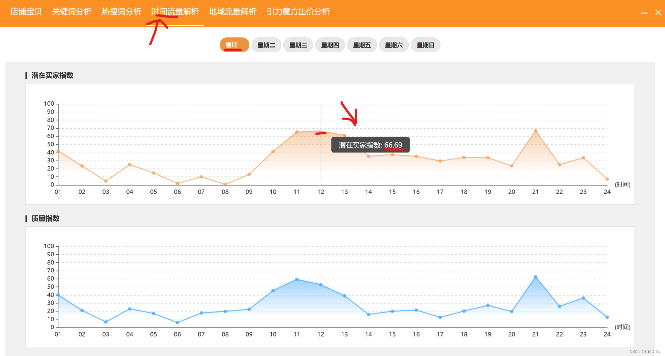The height and width of the screenshot is (356, 665).
Task: Click hour 23 point on 潜在买家指数 chart
Action: click(583, 158)
